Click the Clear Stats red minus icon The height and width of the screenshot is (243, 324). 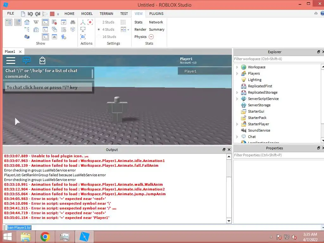pyautogui.click(x=151, y=37)
